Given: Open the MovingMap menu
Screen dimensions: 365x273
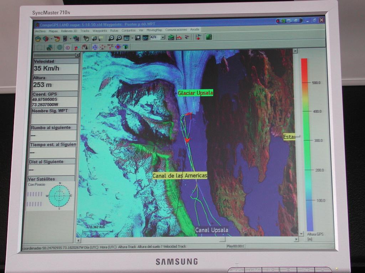Looking at the screenshot, I should click(x=154, y=30).
